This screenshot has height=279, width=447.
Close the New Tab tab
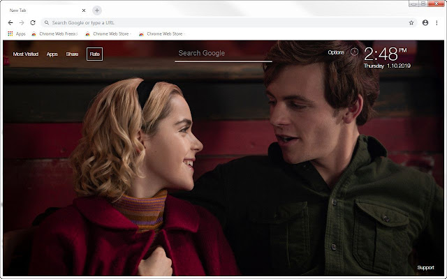84,10
